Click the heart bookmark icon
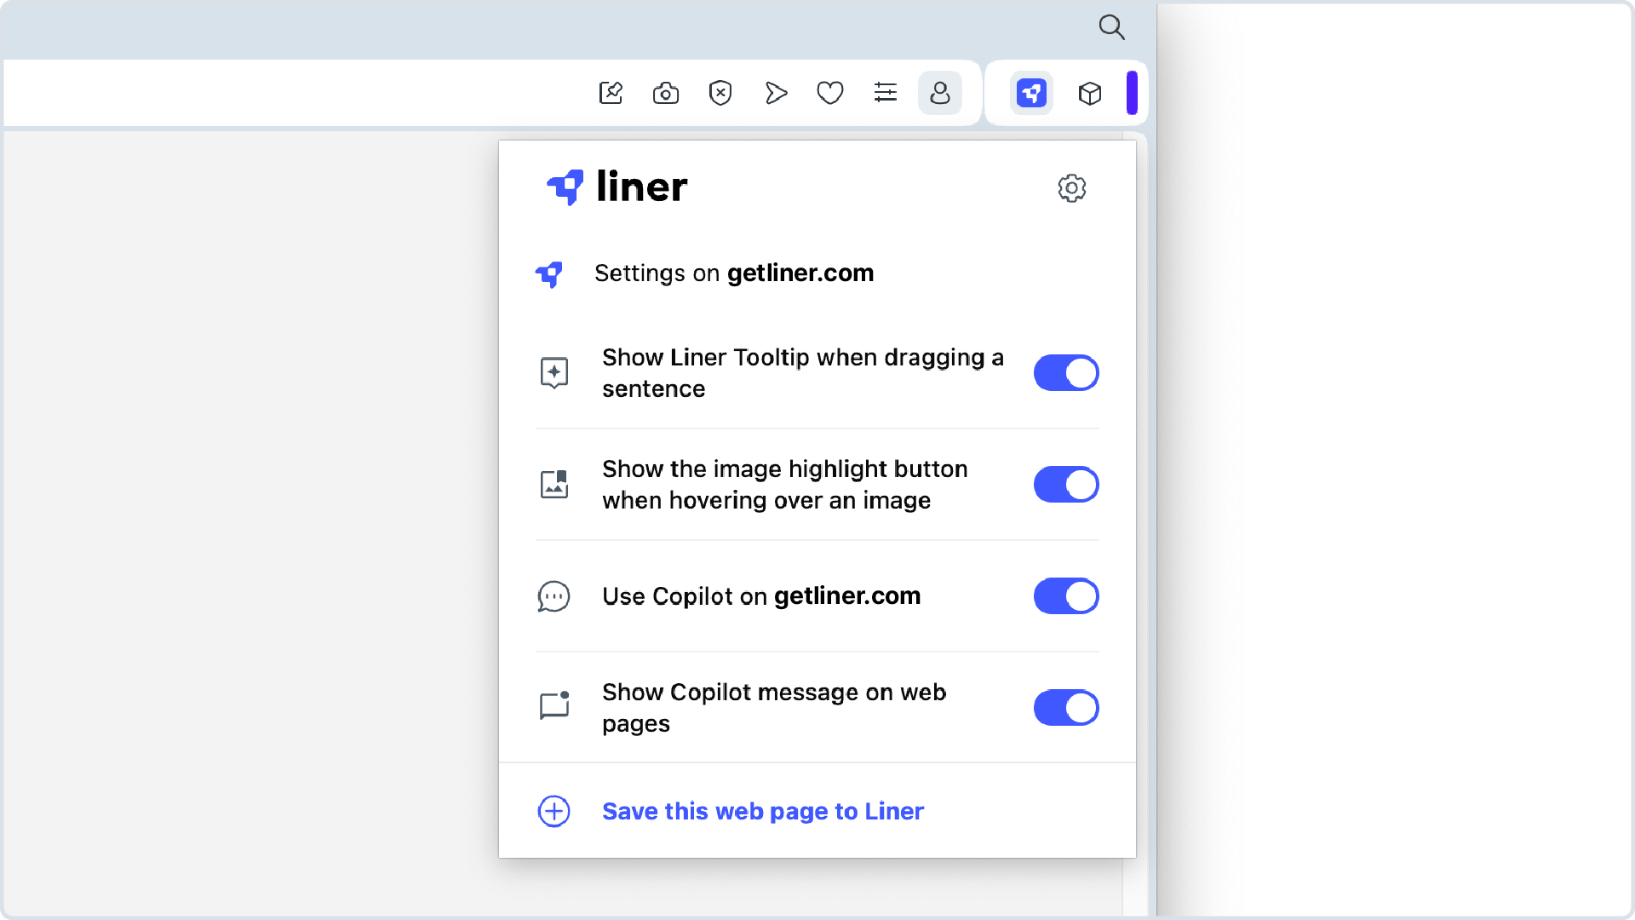Screen dimensions: 1635x920 coord(830,93)
